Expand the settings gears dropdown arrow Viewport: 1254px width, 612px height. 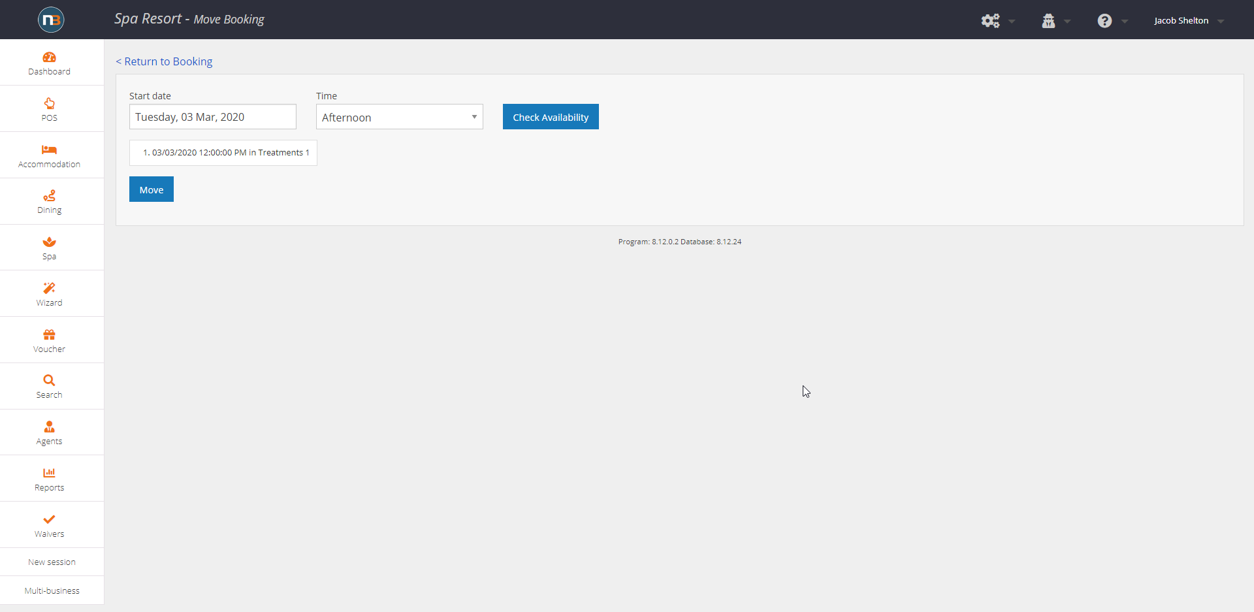point(1012,22)
